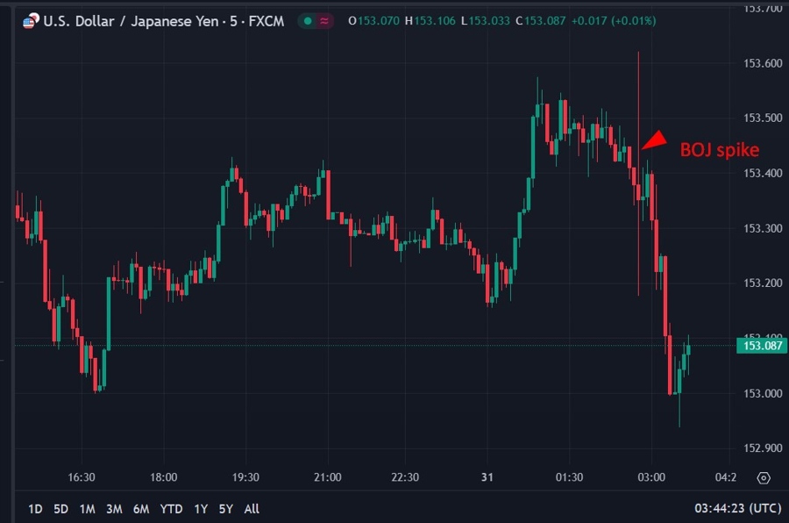The height and width of the screenshot is (523, 789).
Task: Select the 1D time range
Action: [x=35, y=509]
